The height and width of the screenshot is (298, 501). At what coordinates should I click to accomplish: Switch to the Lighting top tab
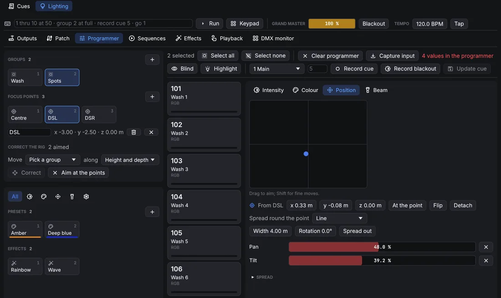(54, 6)
